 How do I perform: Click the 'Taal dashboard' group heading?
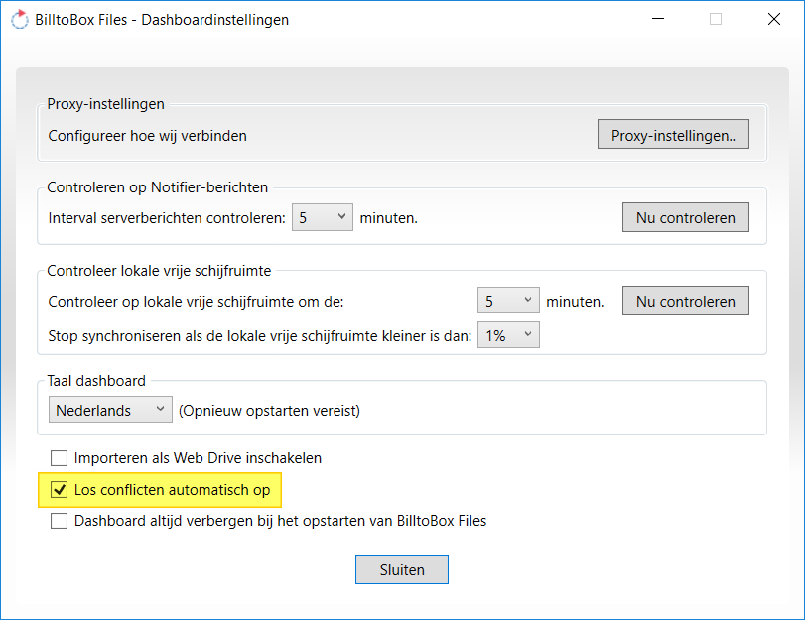click(96, 381)
